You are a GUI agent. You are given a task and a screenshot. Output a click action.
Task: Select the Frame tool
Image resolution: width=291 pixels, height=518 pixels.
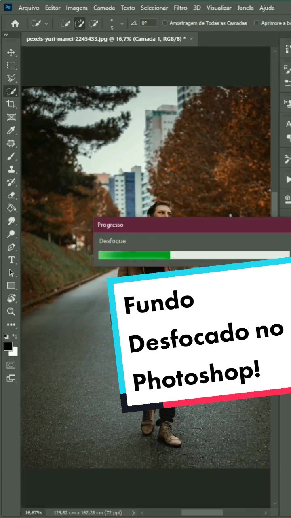click(x=11, y=117)
